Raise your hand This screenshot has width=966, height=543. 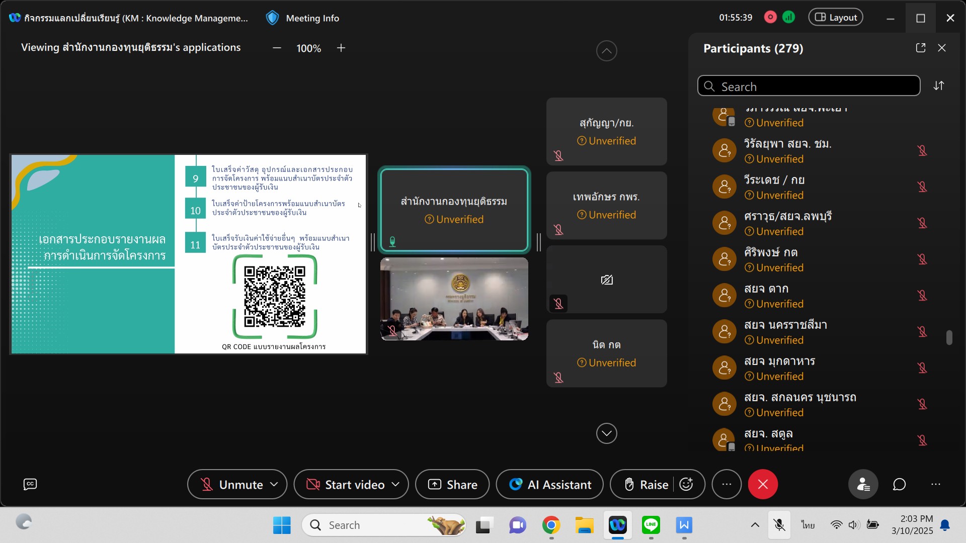(646, 484)
